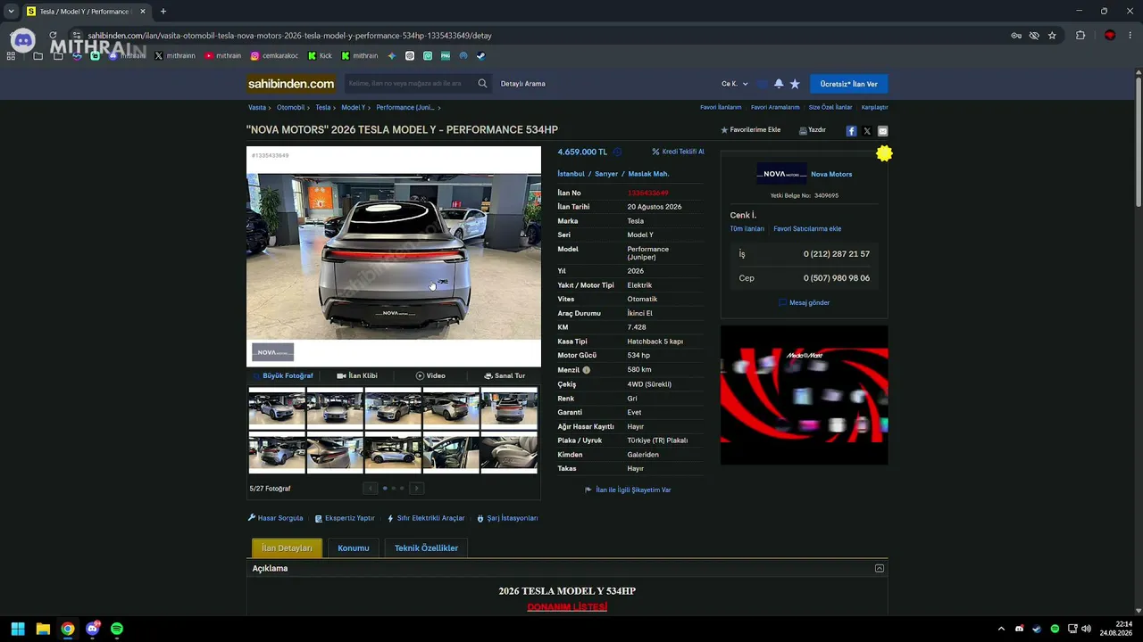Viewport: 1143px width, 642px height.
Task: Share listing on Facebook
Action: coord(851,131)
